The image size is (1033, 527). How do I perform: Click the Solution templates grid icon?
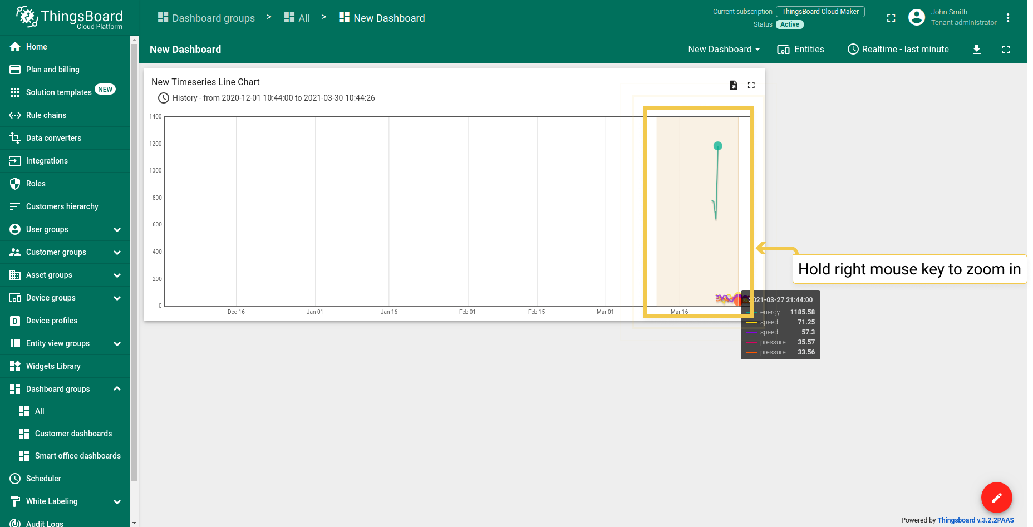[x=15, y=92]
